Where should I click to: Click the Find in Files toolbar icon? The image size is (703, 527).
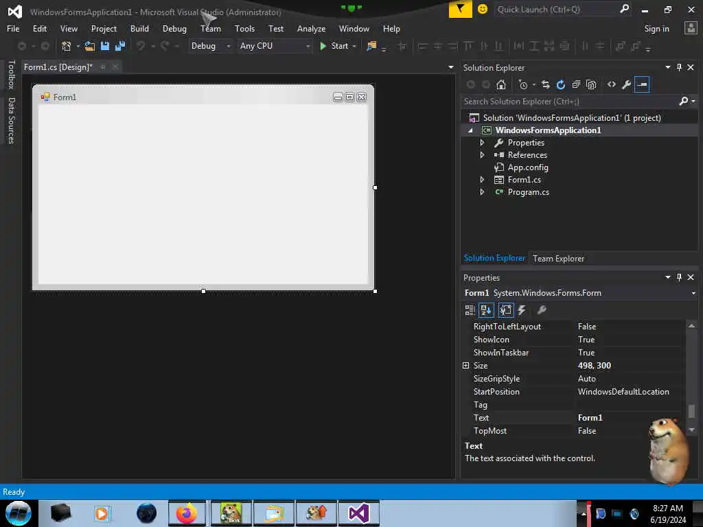[x=371, y=46]
